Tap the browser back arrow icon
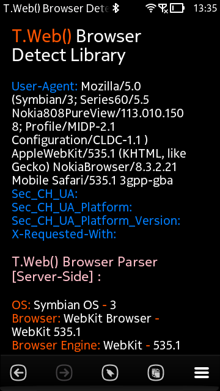The height and width of the screenshot is (391, 220). (x=18, y=373)
